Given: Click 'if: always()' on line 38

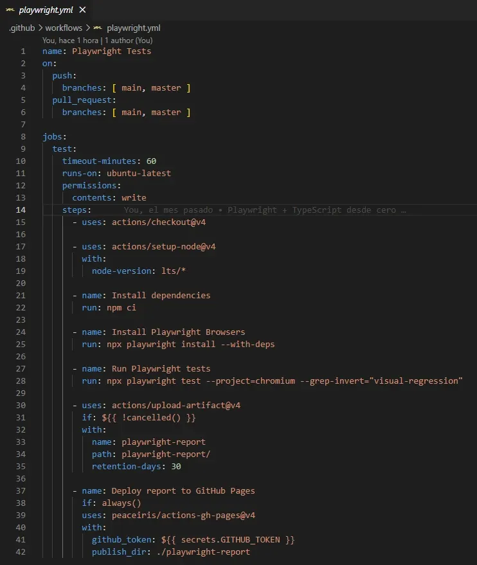Looking at the screenshot, I should (111, 503).
